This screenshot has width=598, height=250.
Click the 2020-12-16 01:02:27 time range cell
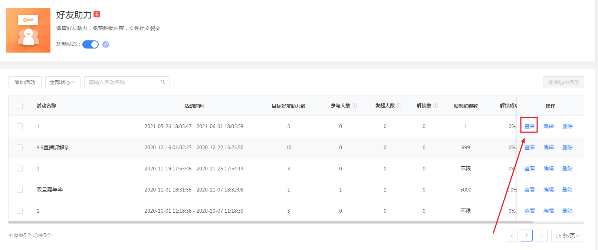[x=194, y=147]
